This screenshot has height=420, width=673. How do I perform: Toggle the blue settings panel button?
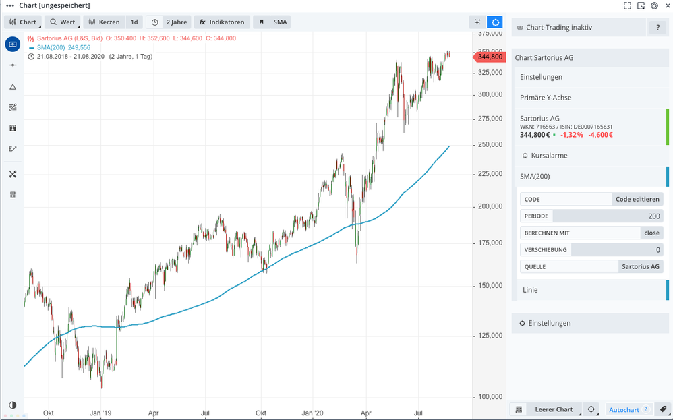pos(495,22)
